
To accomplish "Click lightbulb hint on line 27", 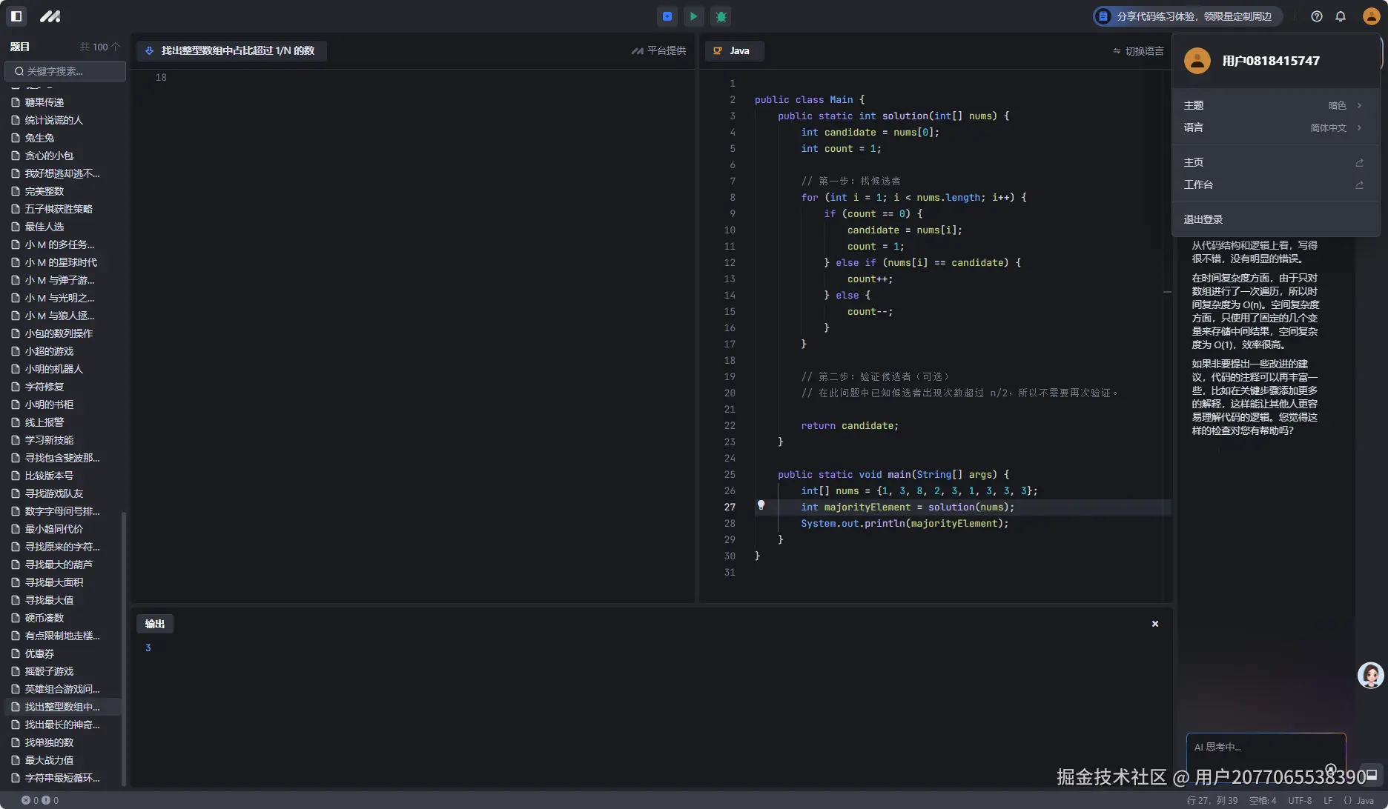I will pos(761,505).
